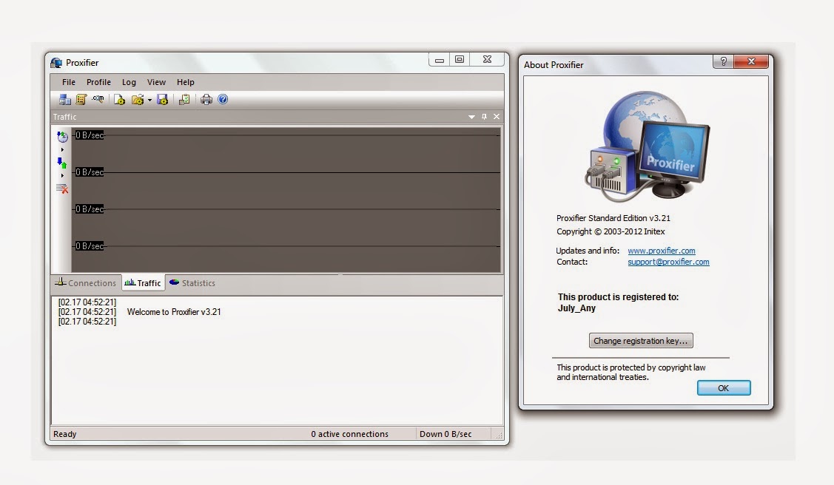This screenshot has height=485, width=834.
Task: Close the Traffic pane with X
Action: point(497,117)
